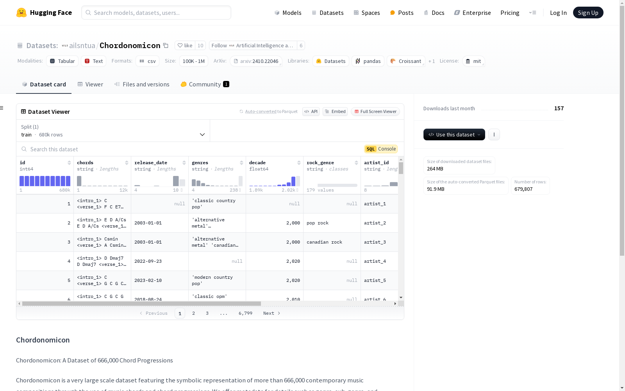Viewport: 625px width, 391px height.
Task: Click the artist_4 cell
Action: [x=380, y=261]
